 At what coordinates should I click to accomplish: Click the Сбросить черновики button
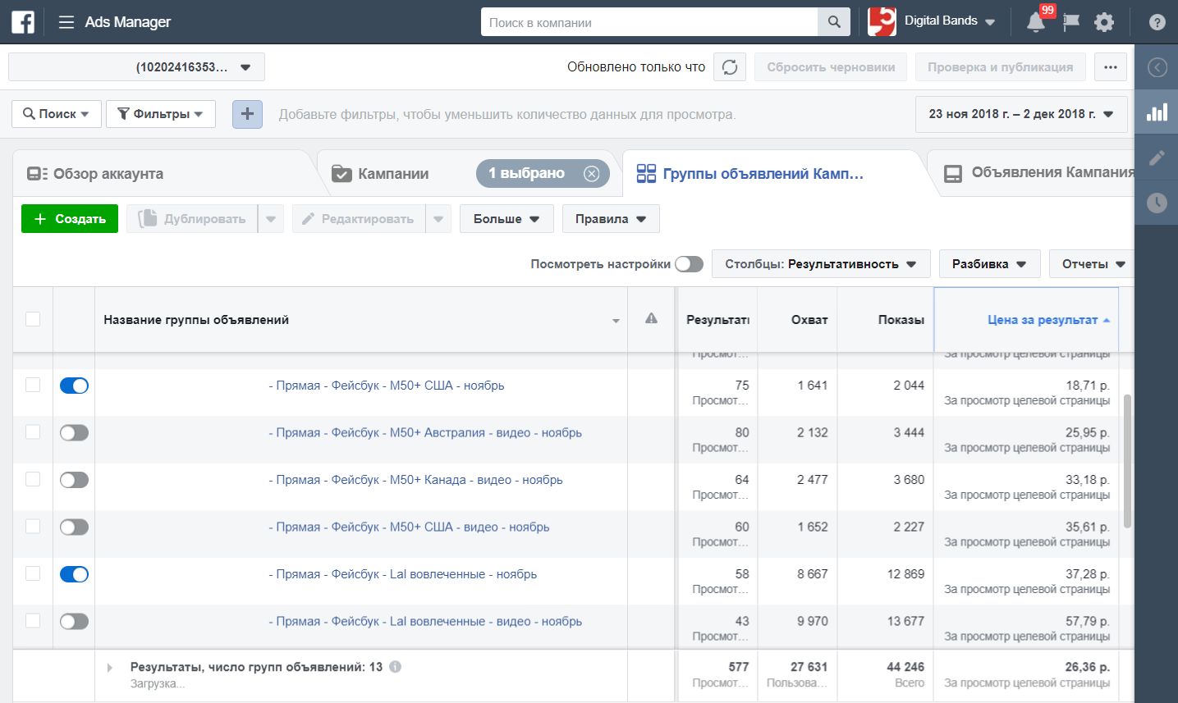tap(831, 67)
